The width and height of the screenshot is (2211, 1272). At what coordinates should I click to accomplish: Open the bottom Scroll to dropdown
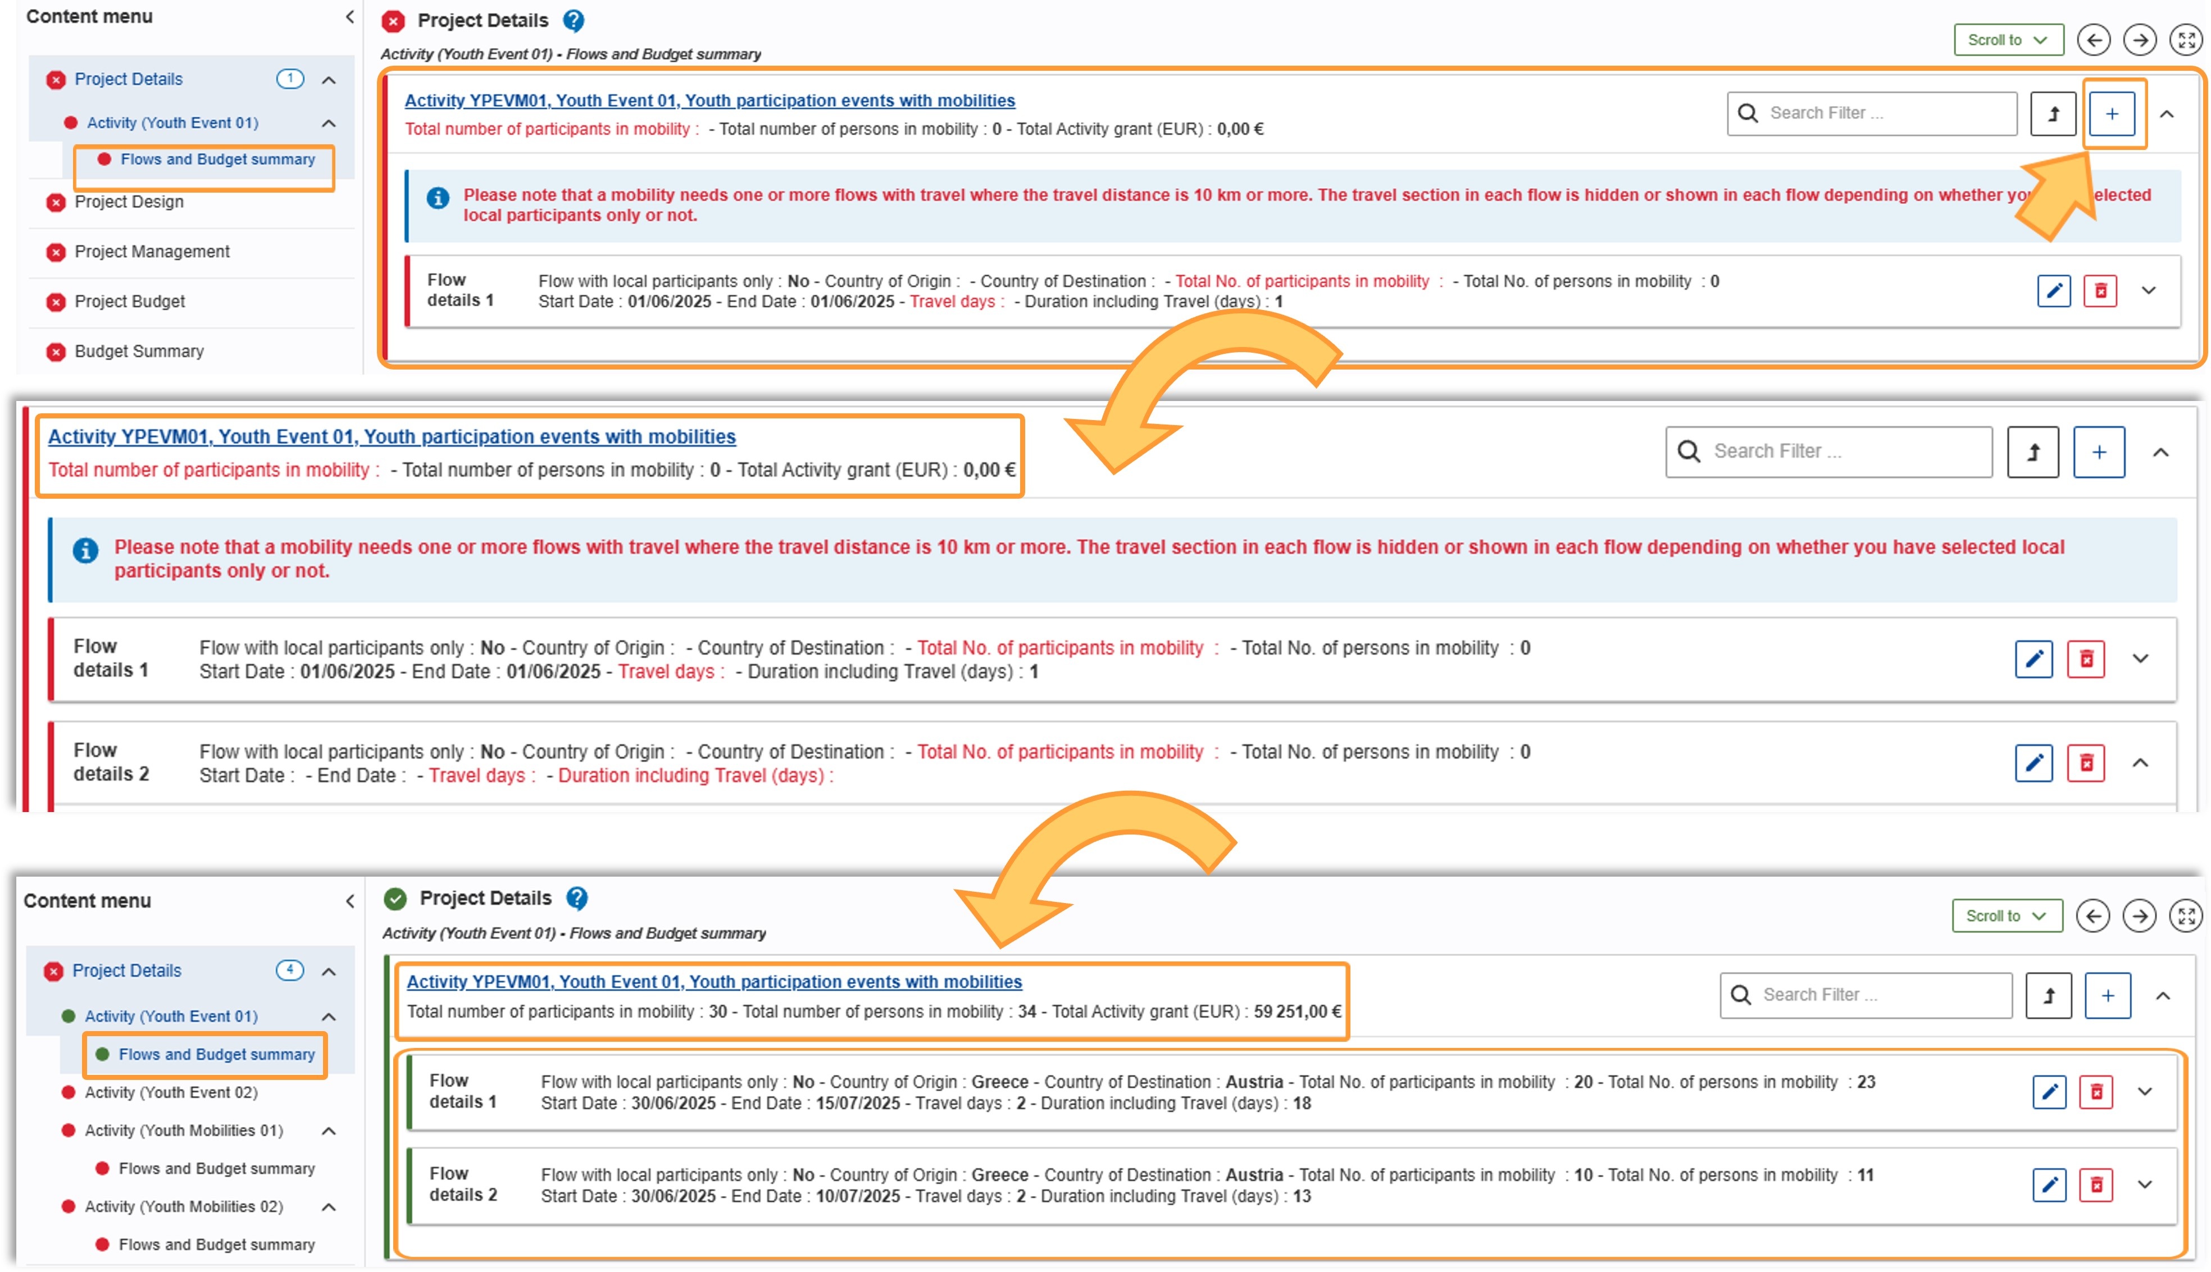pyautogui.click(x=2006, y=915)
